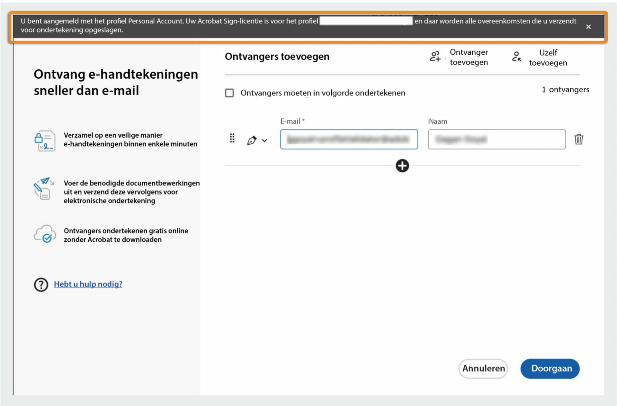
Task: Click inside the Naam input field
Action: point(497,139)
